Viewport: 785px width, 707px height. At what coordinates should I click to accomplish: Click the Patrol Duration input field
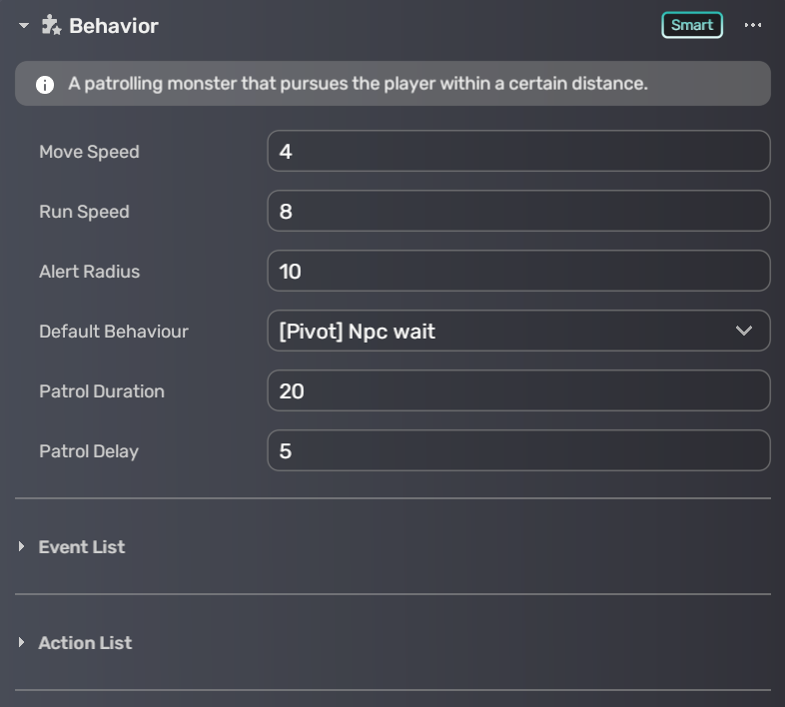tap(518, 391)
